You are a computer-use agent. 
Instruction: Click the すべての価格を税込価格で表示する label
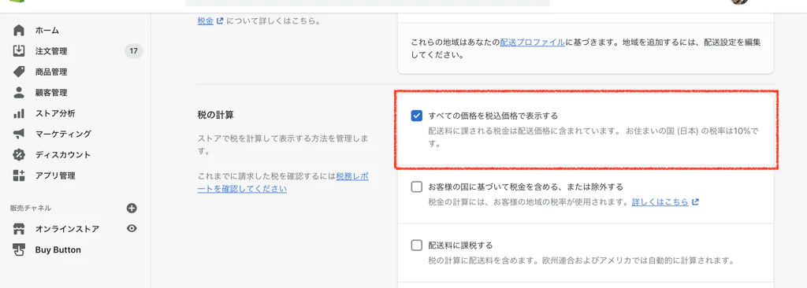click(x=493, y=116)
